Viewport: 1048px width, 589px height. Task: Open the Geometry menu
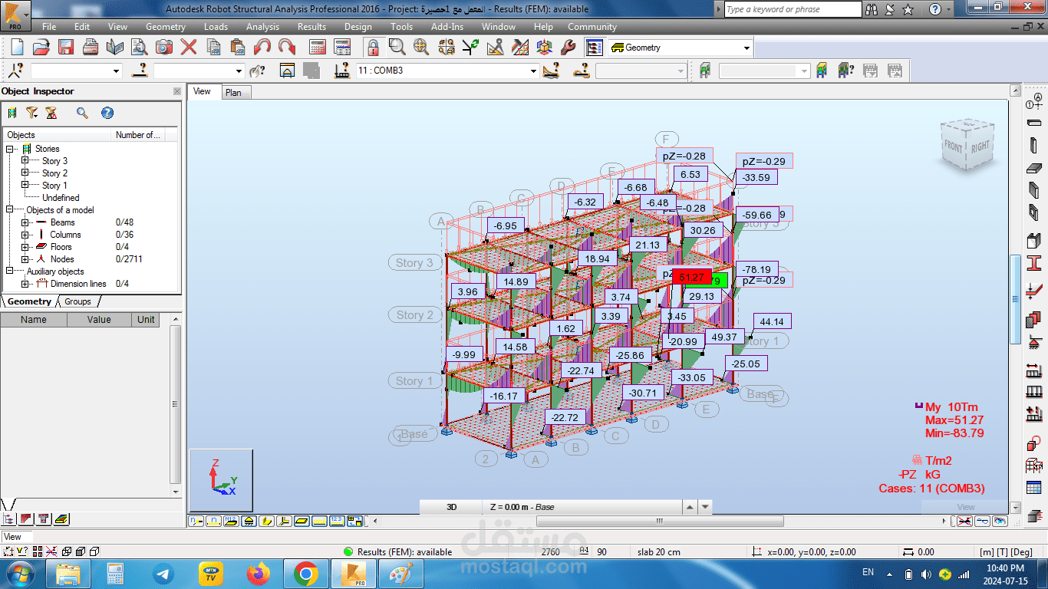166,27
